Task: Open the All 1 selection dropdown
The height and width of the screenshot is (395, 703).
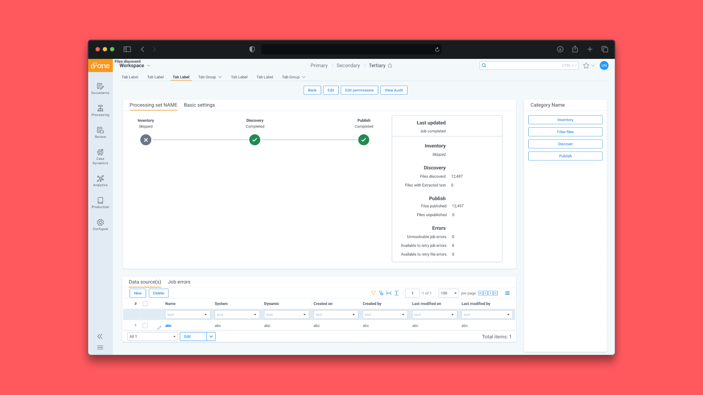Action: tap(152, 336)
